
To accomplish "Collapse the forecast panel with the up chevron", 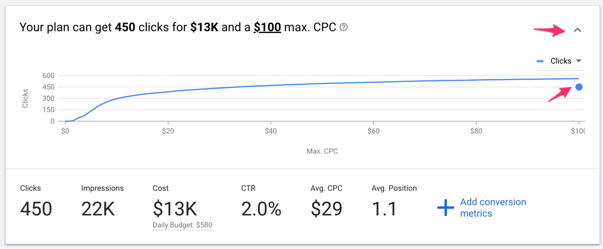I will pos(578,29).
